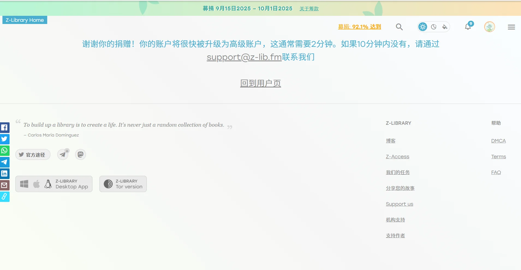Share the page on Facebook

pos(4,128)
